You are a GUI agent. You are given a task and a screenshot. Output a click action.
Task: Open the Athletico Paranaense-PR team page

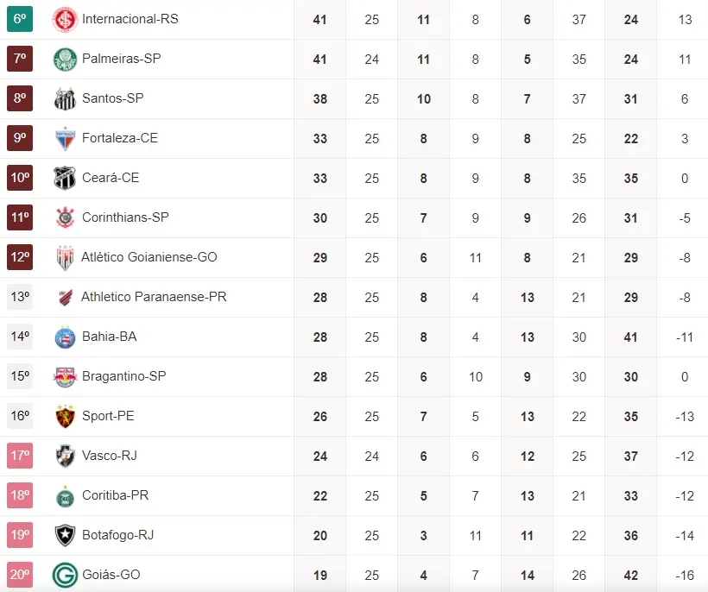154,297
